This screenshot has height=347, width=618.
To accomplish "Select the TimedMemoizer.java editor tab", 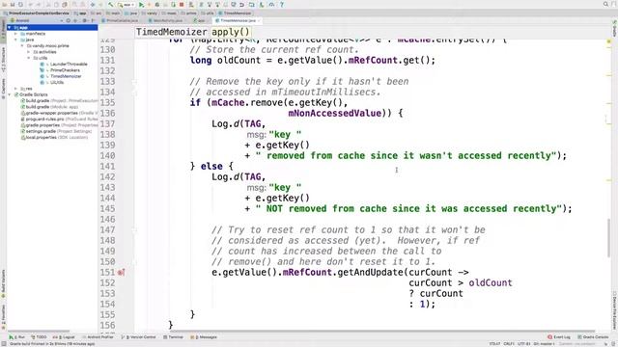I will click(238, 20).
